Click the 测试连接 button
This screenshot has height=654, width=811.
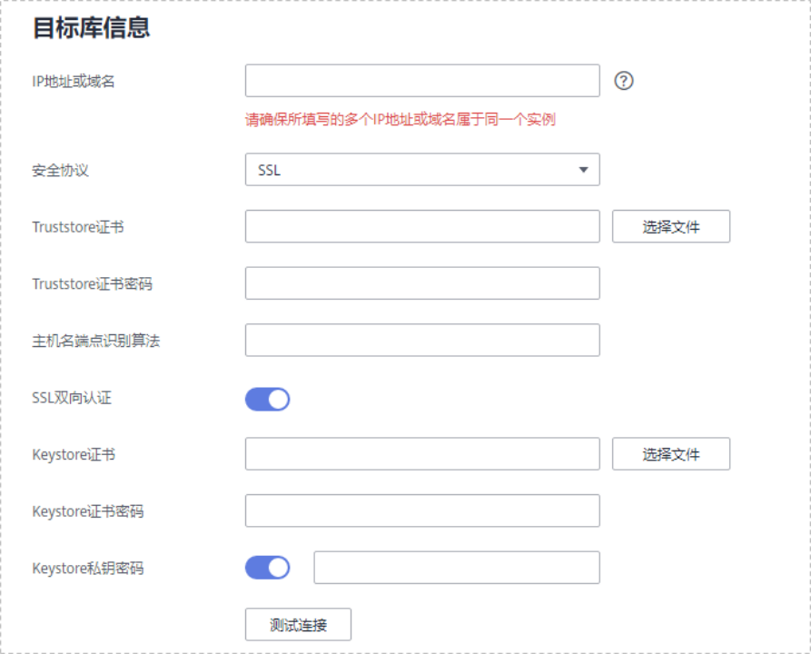click(x=298, y=625)
